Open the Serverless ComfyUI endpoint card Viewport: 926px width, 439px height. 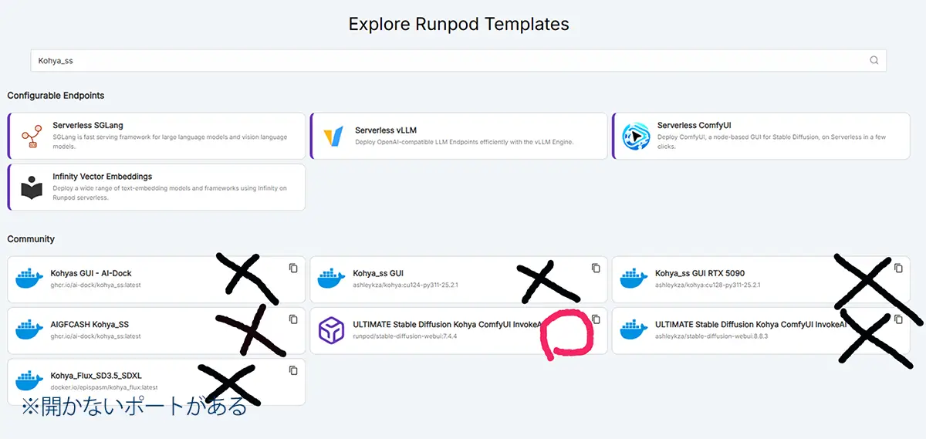click(x=761, y=136)
